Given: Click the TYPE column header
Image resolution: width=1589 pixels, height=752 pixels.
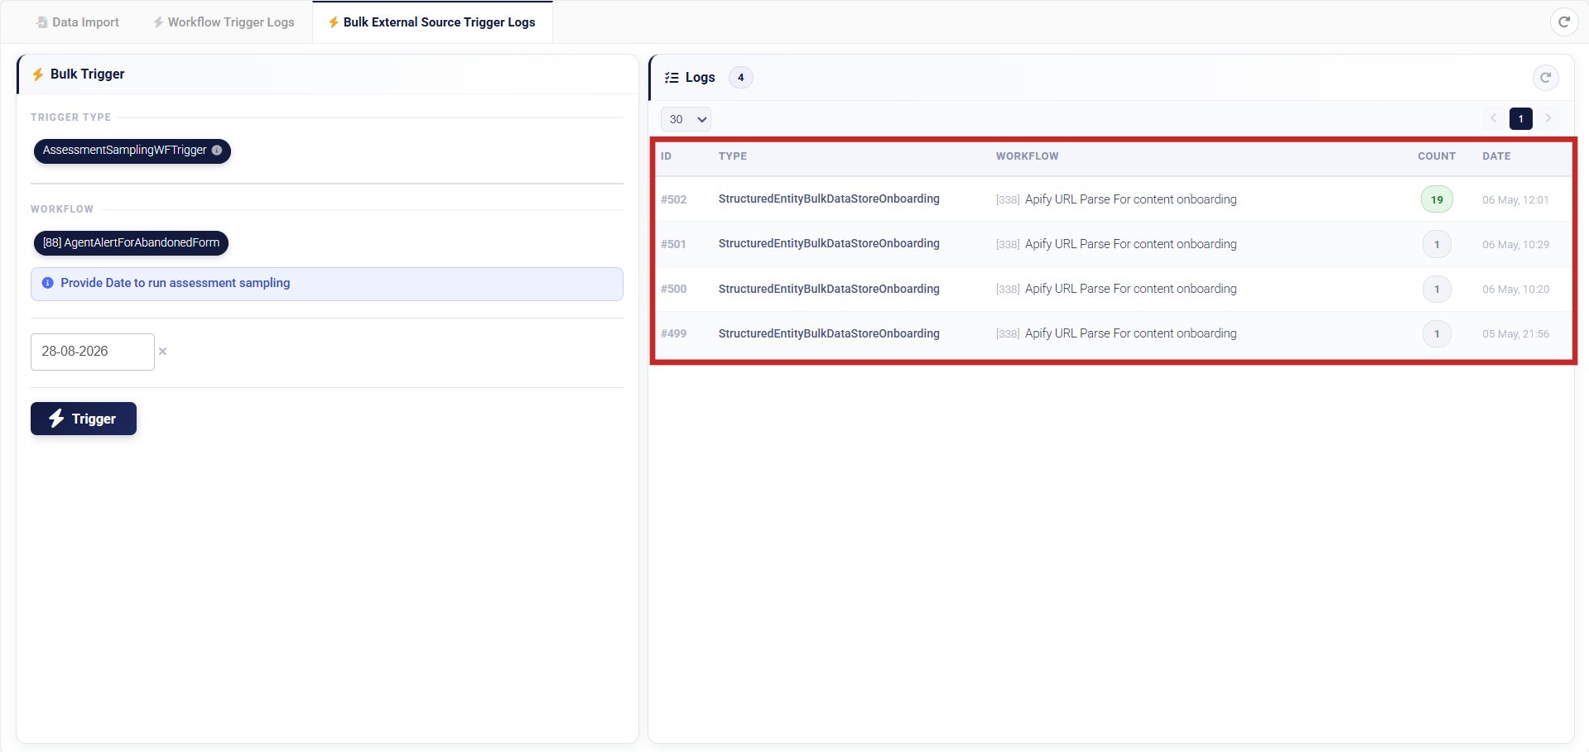Looking at the screenshot, I should coord(733,156).
